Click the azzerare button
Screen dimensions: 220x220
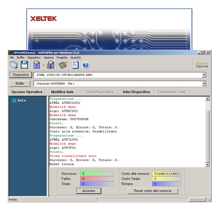[x=89, y=191]
